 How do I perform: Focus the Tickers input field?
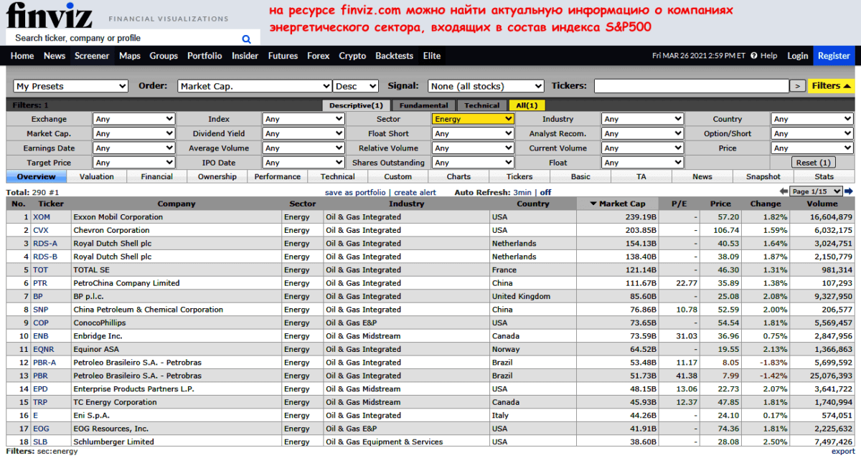coord(691,86)
